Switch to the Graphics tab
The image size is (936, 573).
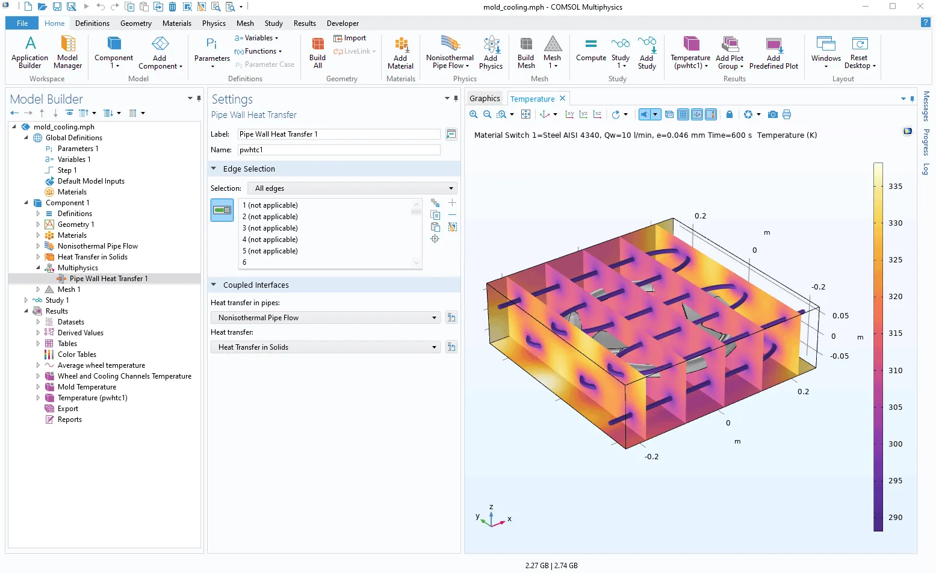pos(485,99)
